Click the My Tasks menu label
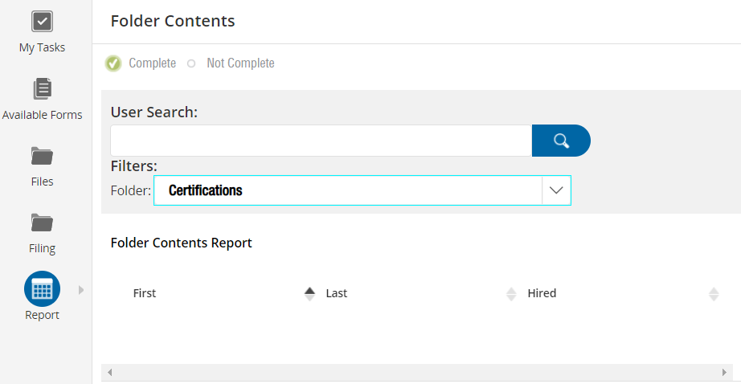 point(42,47)
